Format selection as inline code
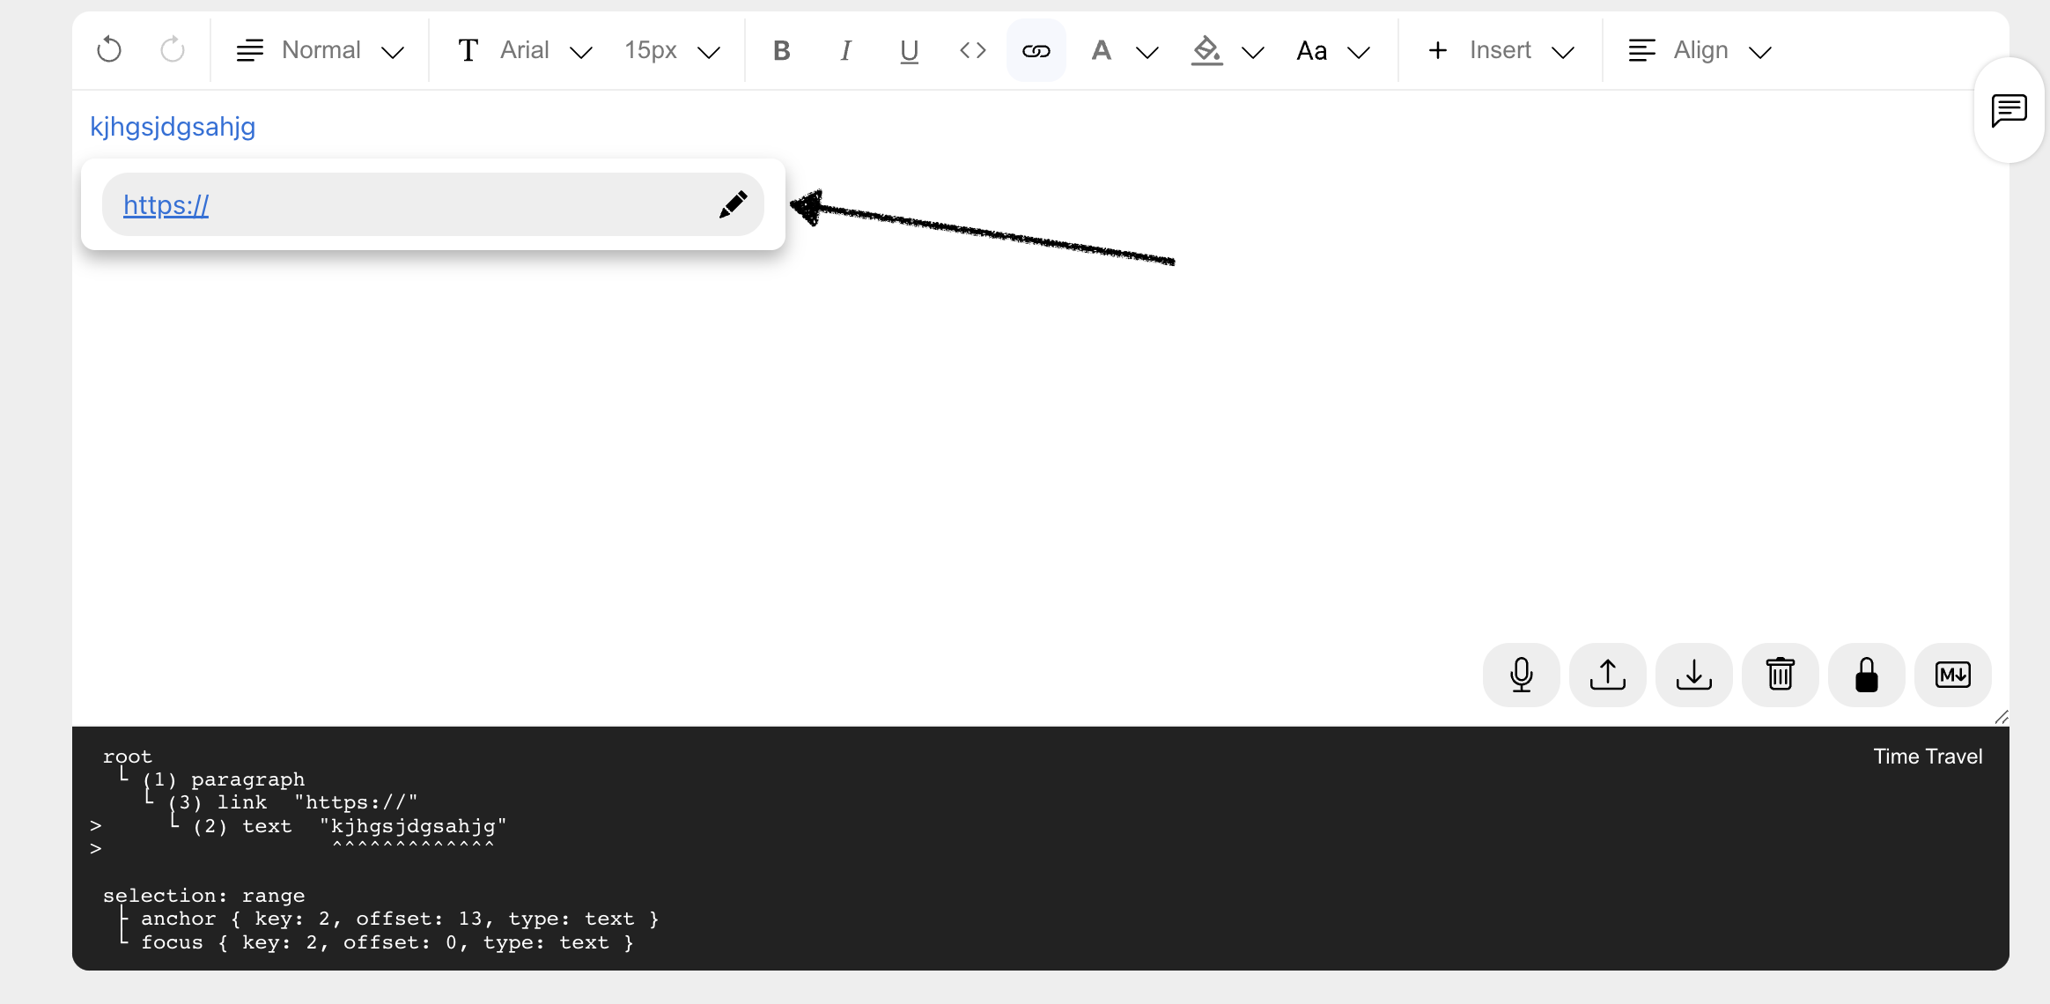This screenshot has width=2050, height=1004. pos(972,50)
